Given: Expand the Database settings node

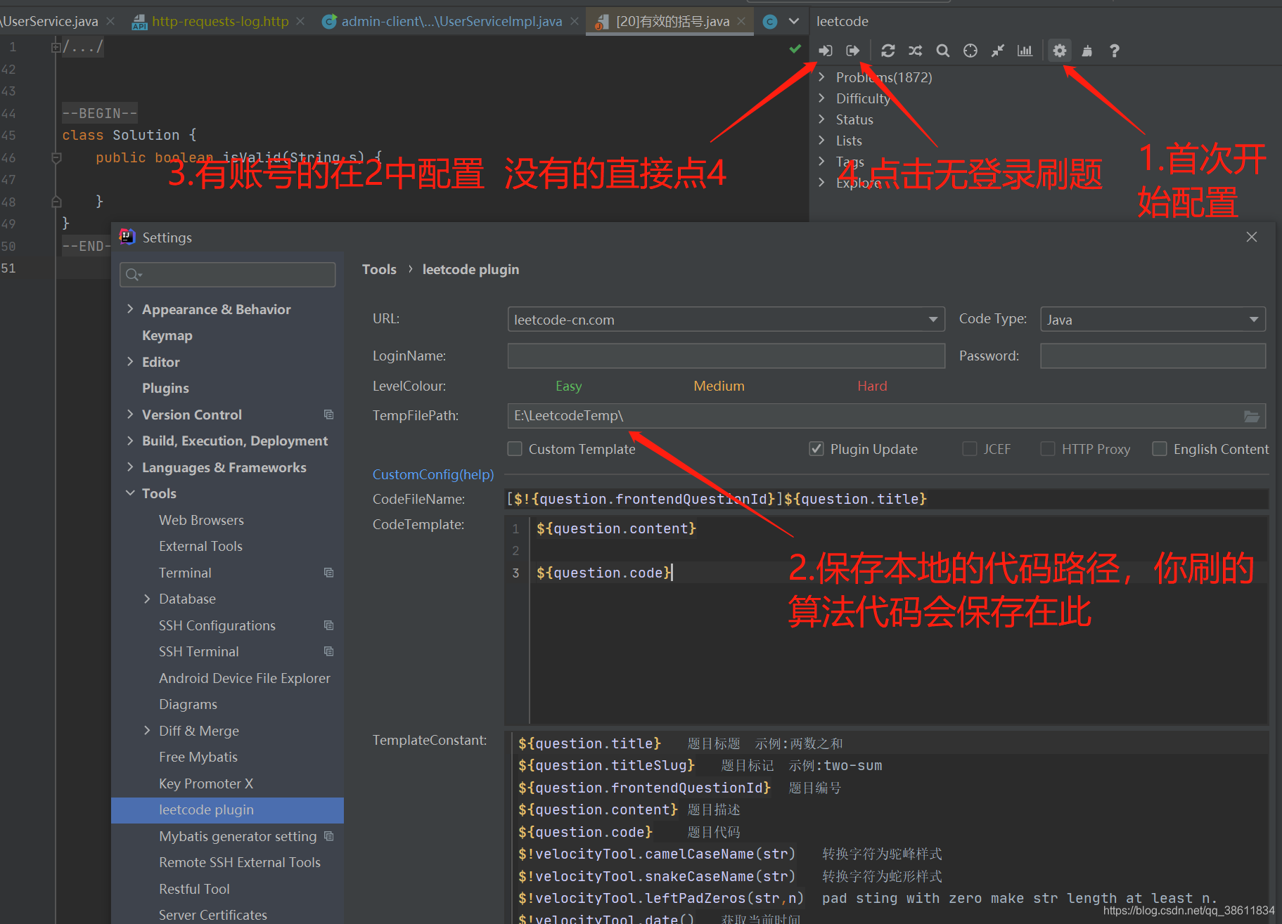Looking at the screenshot, I should (x=147, y=599).
